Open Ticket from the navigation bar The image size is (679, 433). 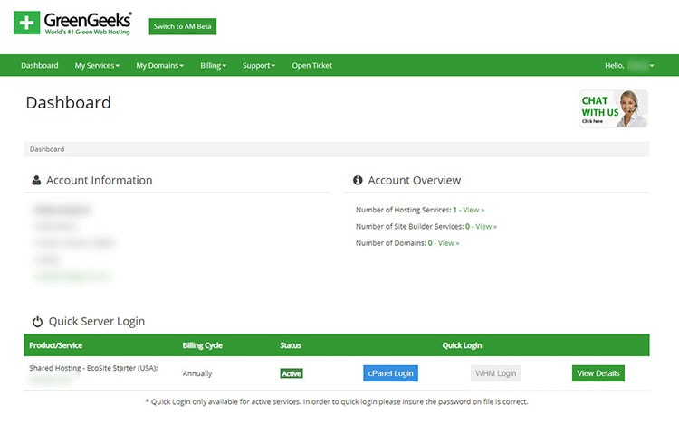point(311,65)
